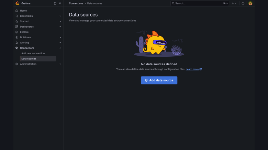The image size is (268, 150).
Task: Open the plus New dropdown
Action: click(234, 3)
